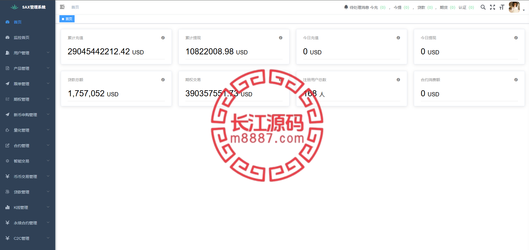Viewport: 529px width, 250px height.
Task: Click the 量化管理 sidebar icon
Action: [7, 130]
